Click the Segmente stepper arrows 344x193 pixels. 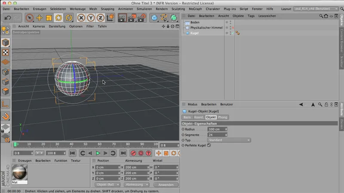coord(226,135)
